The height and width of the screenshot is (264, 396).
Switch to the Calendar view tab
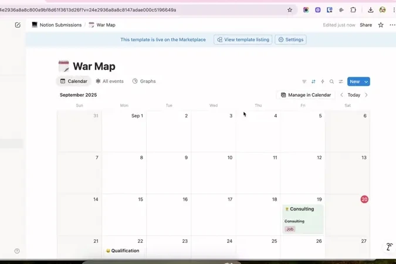73,81
